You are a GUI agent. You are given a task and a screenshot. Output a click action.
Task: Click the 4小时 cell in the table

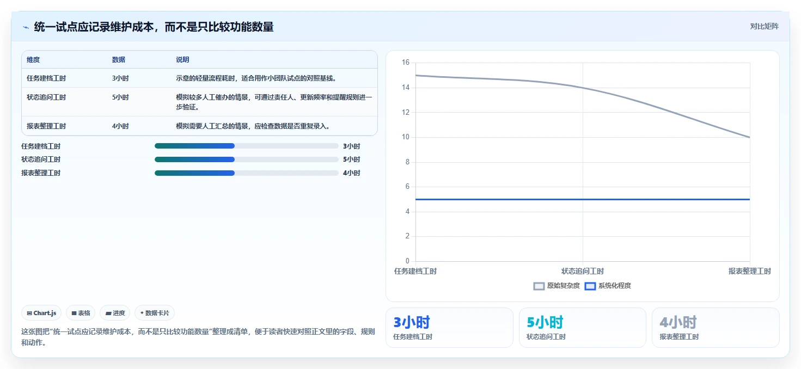tap(120, 126)
